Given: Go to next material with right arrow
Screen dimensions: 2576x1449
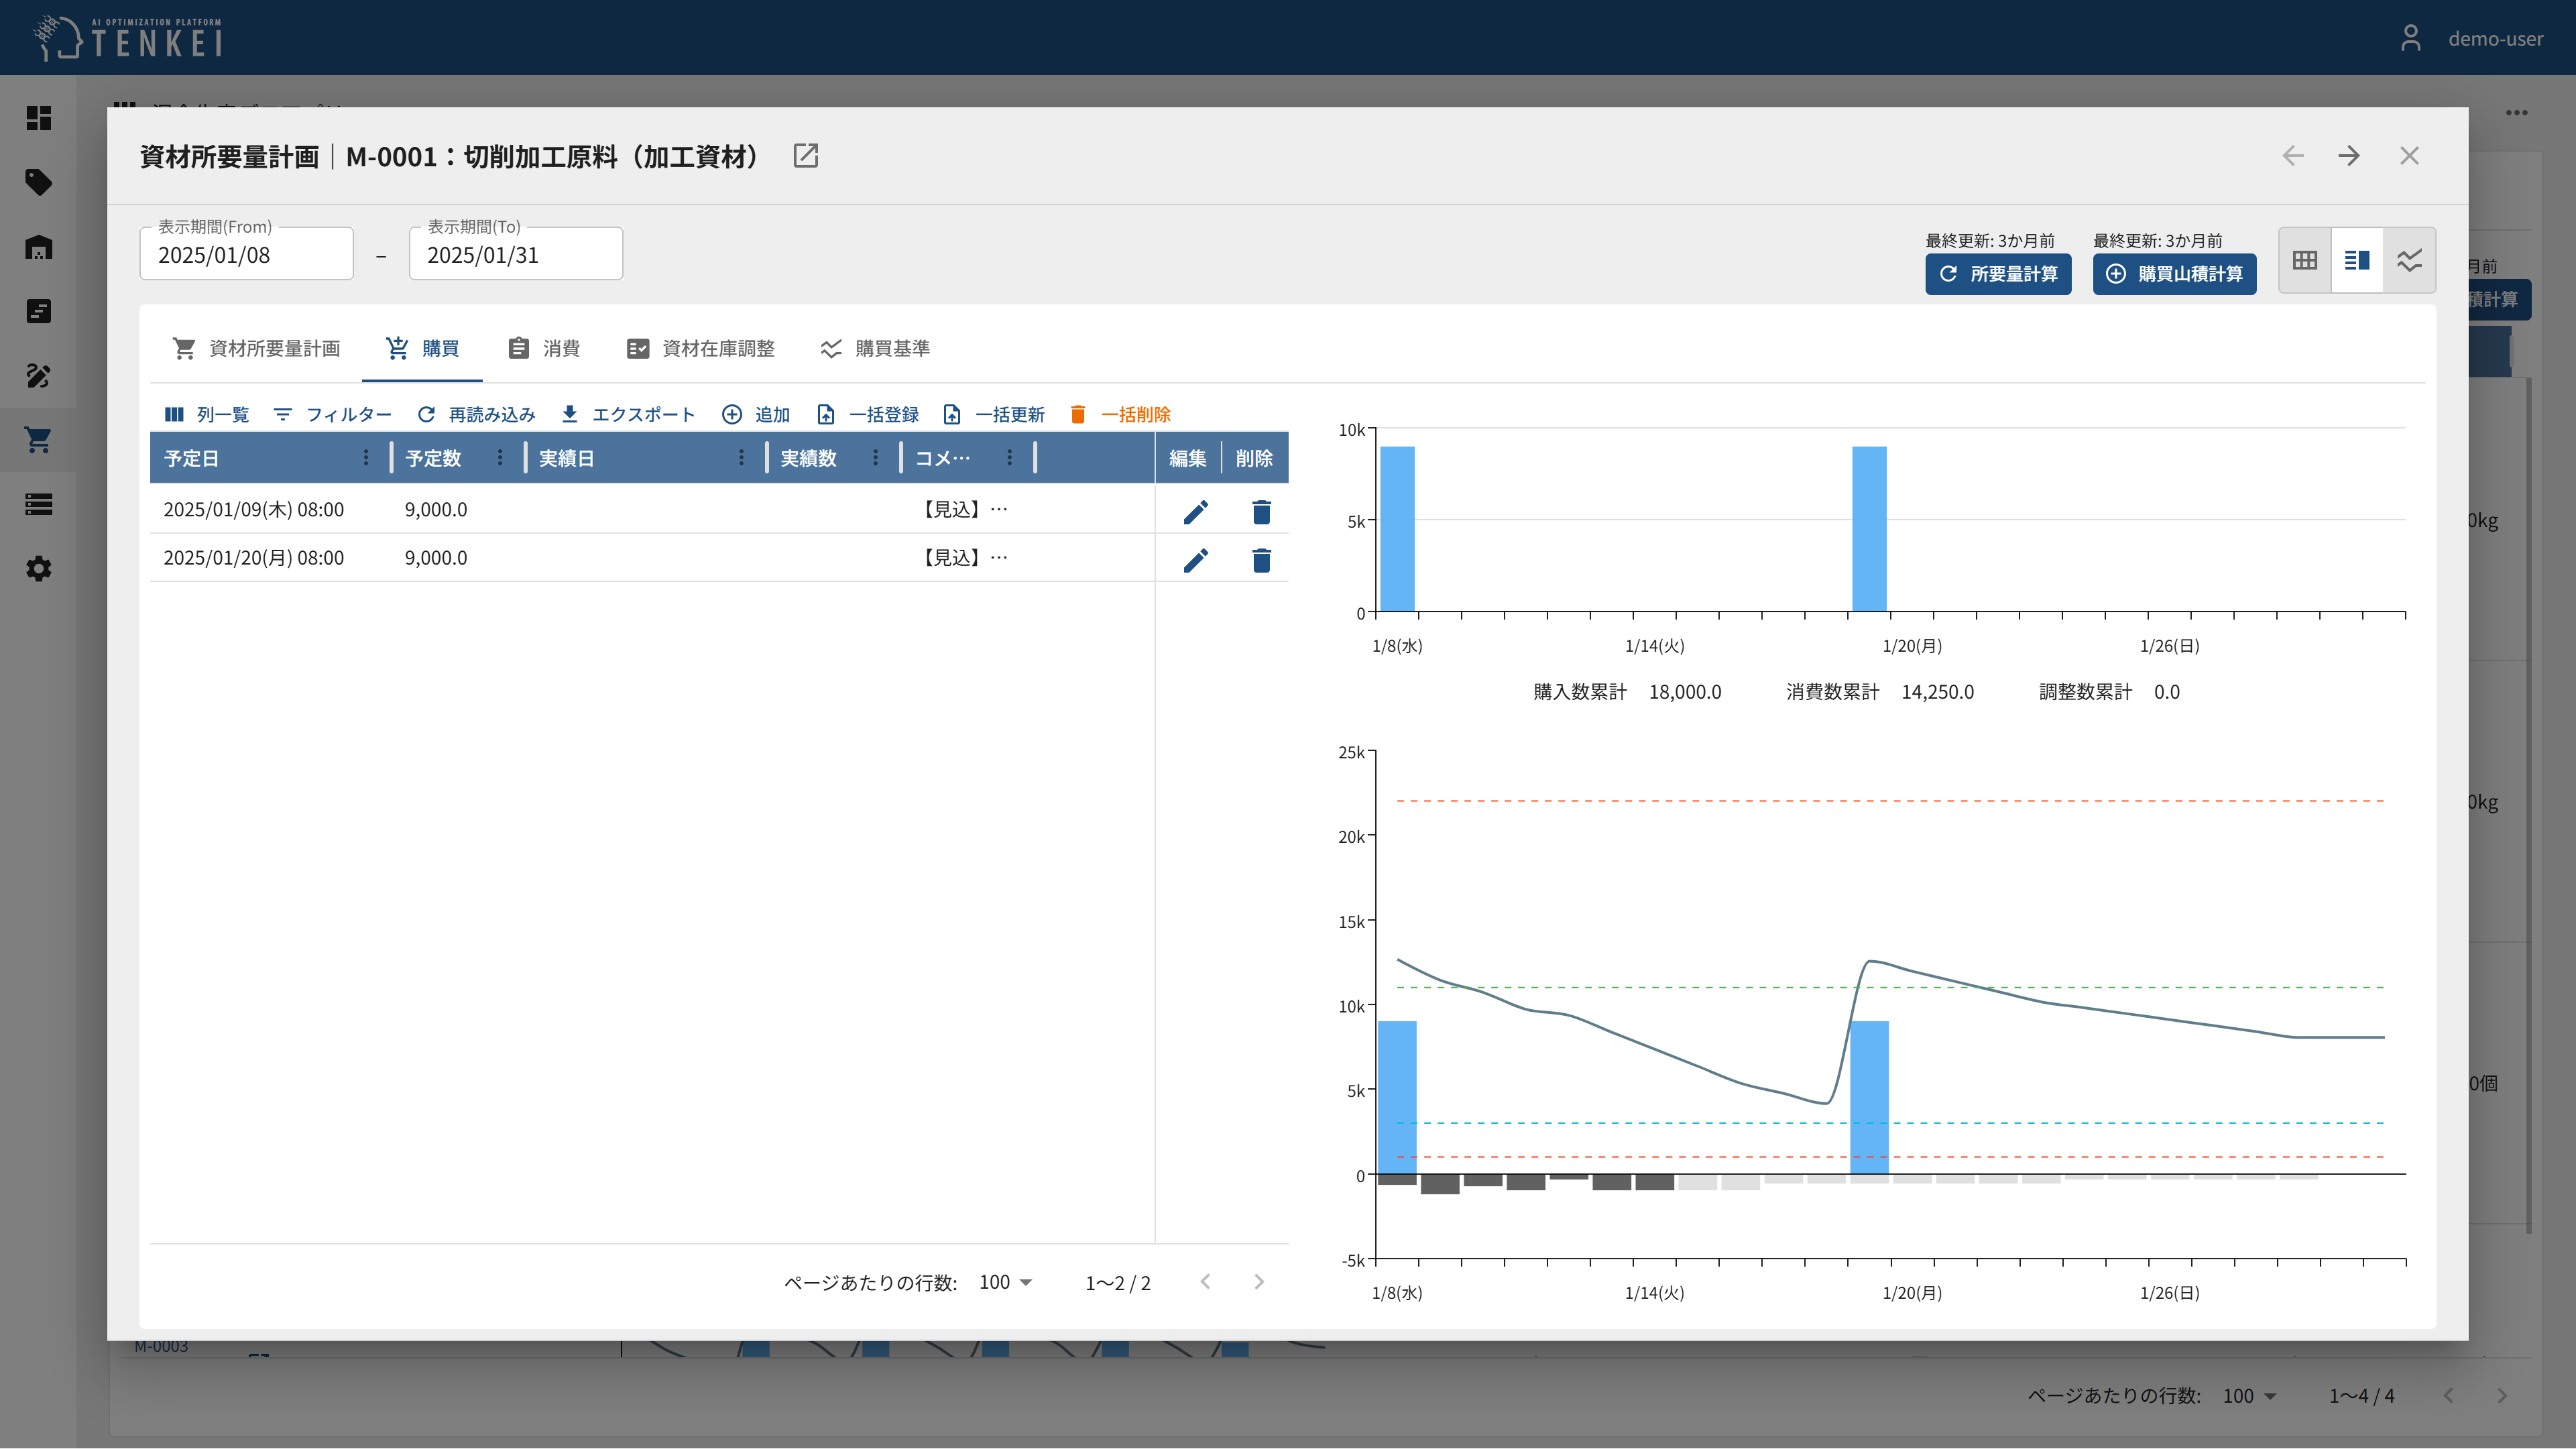Looking at the screenshot, I should 2349,156.
